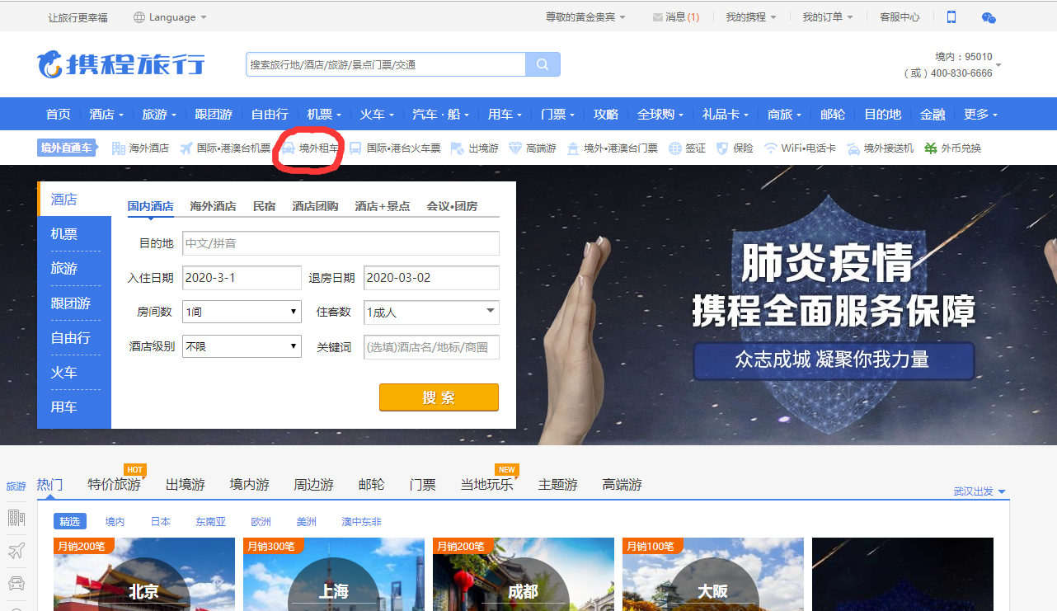
Task: Select the hotel building icon in left sidebar
Action: 16,518
